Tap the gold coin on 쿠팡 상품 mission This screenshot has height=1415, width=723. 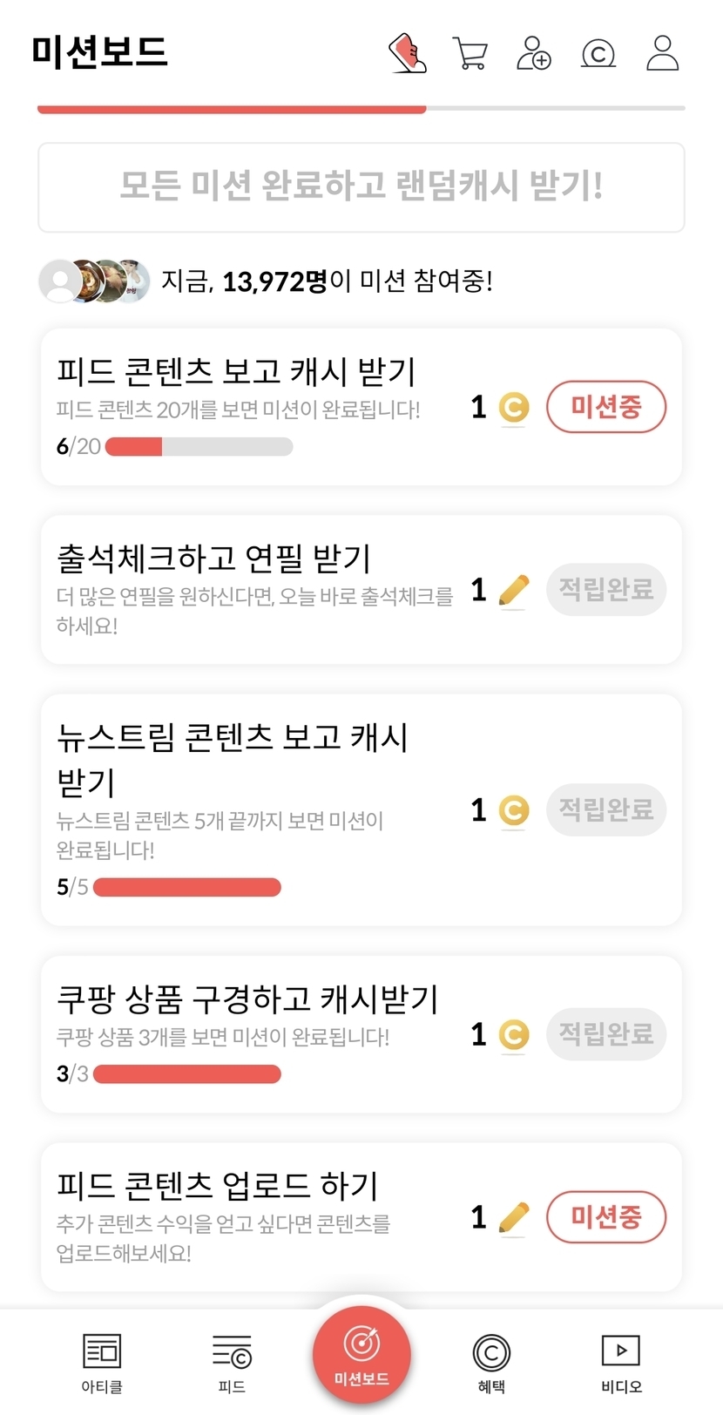513,1034
